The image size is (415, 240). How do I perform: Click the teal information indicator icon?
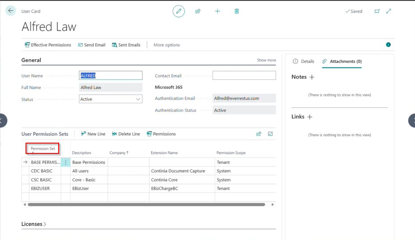[388, 45]
